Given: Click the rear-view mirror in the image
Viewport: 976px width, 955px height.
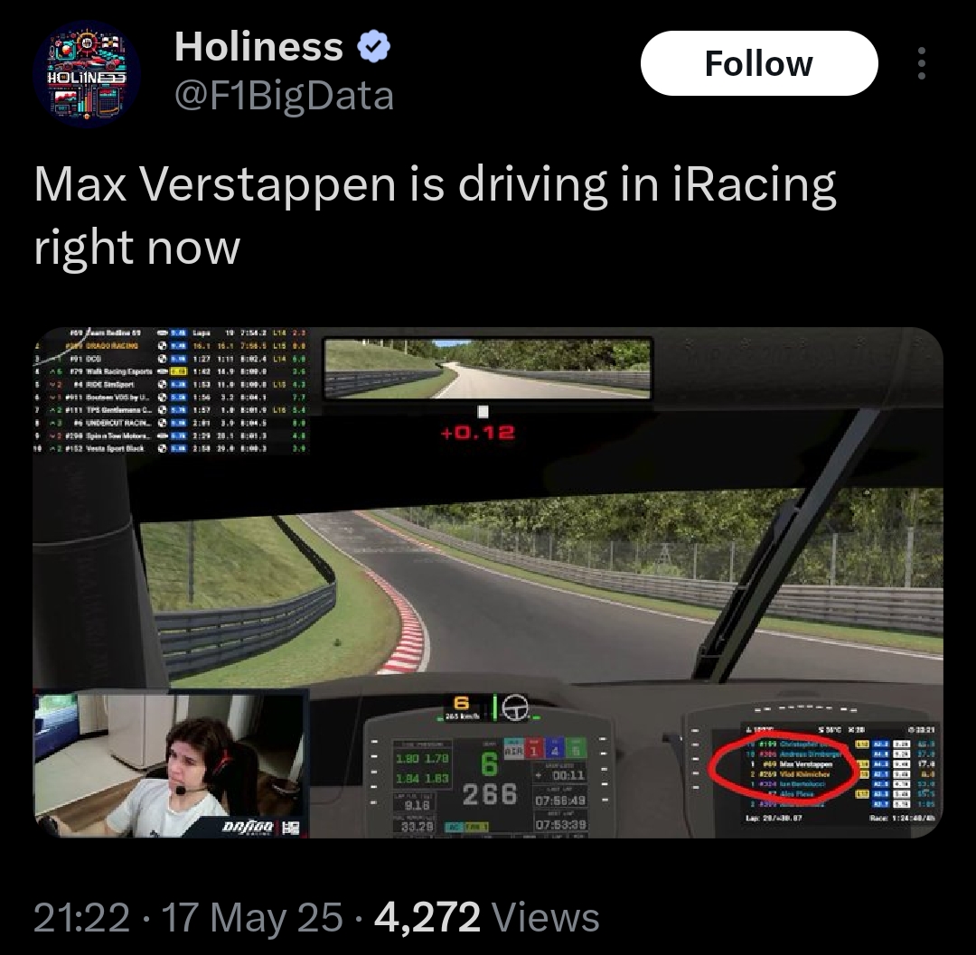Looking at the screenshot, I should [488, 369].
